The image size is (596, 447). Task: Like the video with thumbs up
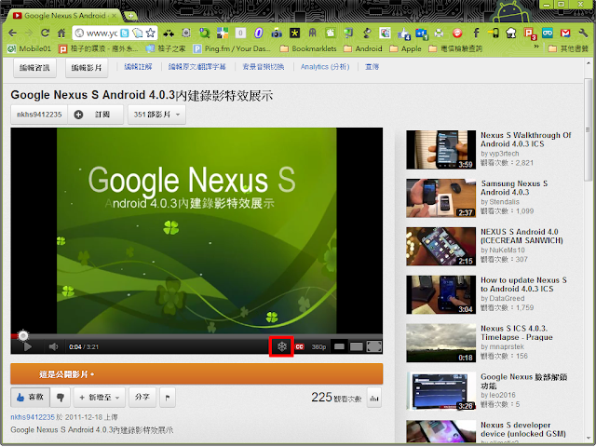(30, 398)
